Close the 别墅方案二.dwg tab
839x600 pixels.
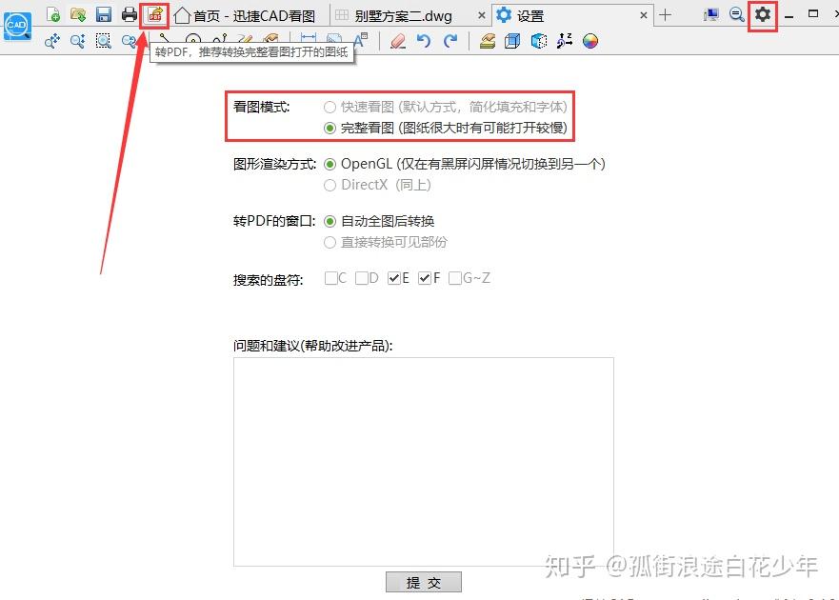[x=482, y=15]
